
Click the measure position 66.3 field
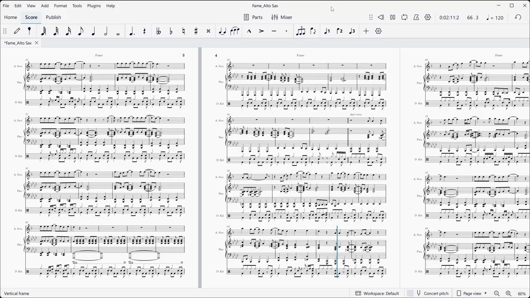pos(472,18)
